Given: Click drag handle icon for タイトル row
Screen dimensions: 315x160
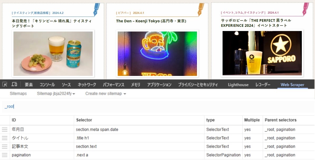Looking at the screenshot, I should tap(5, 138).
